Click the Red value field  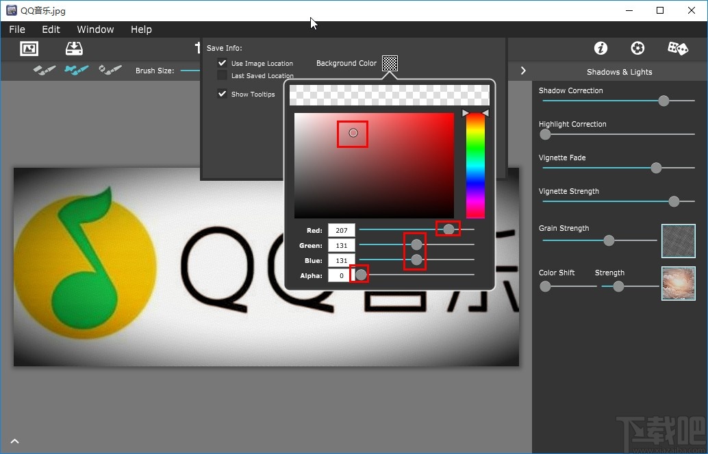point(342,230)
